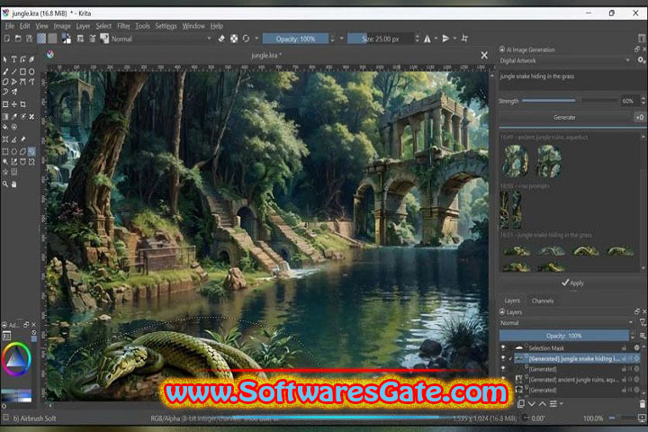Open the Digital Artwork style dropdown
648x432 pixels.
[565, 61]
